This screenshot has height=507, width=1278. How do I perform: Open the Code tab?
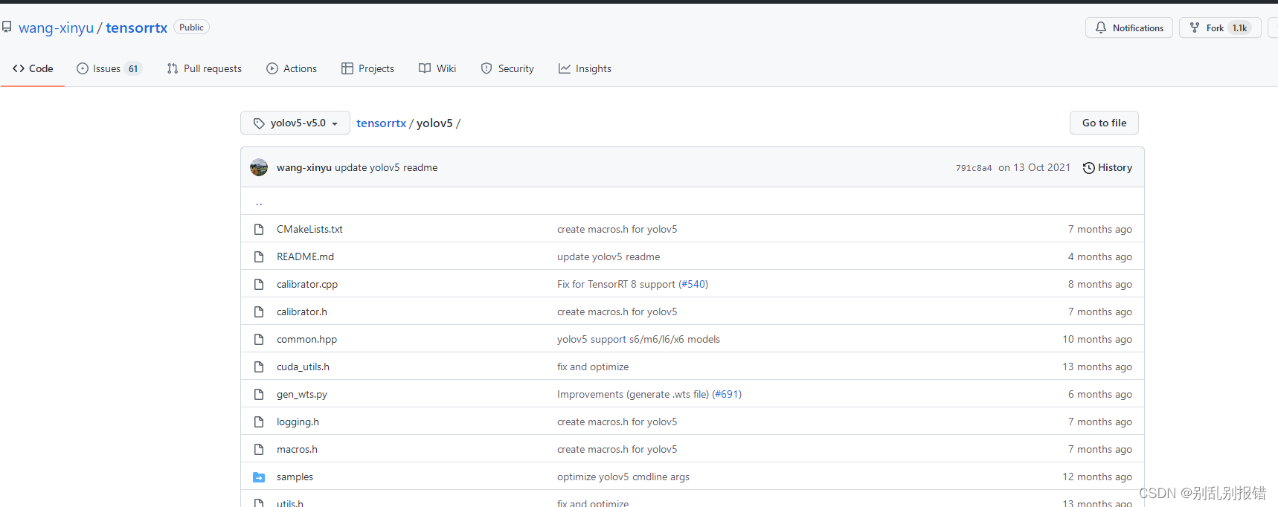click(x=33, y=68)
